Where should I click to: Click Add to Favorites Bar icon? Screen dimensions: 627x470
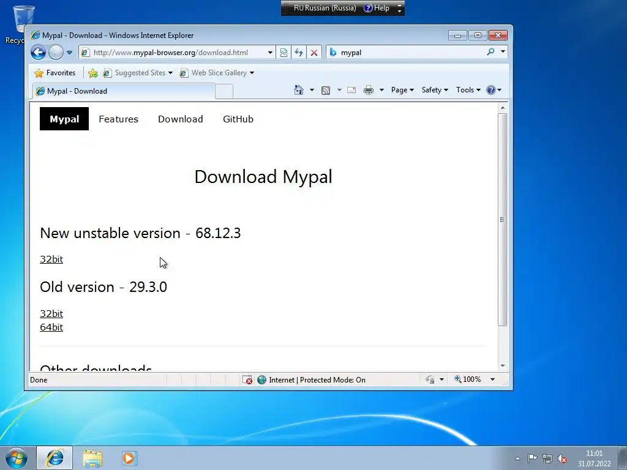click(93, 73)
